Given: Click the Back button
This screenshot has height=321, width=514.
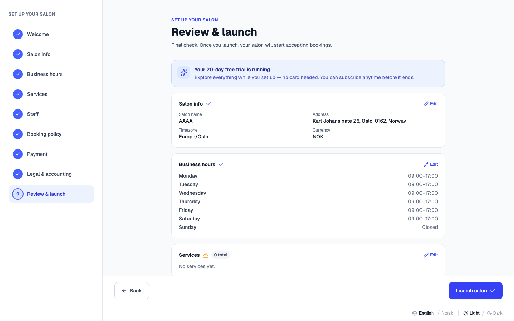Looking at the screenshot, I should [132, 291].
